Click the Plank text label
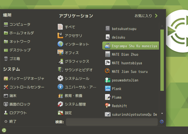The height and width of the screenshot is (134, 188). 117,89
